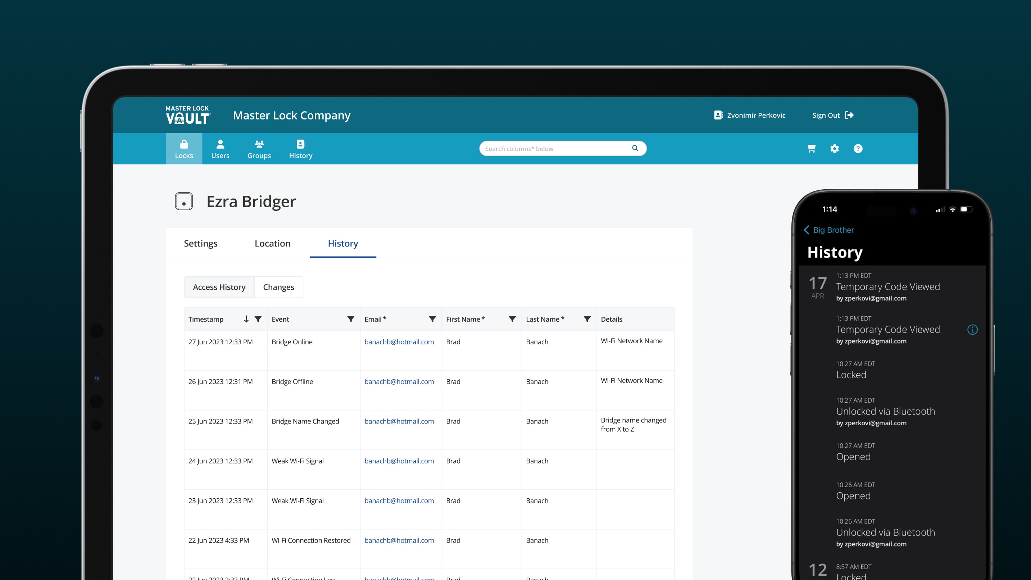Open History in the top navigation
Image resolution: width=1031 pixels, height=580 pixels.
[301, 149]
